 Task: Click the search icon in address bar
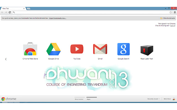click(14, 12)
